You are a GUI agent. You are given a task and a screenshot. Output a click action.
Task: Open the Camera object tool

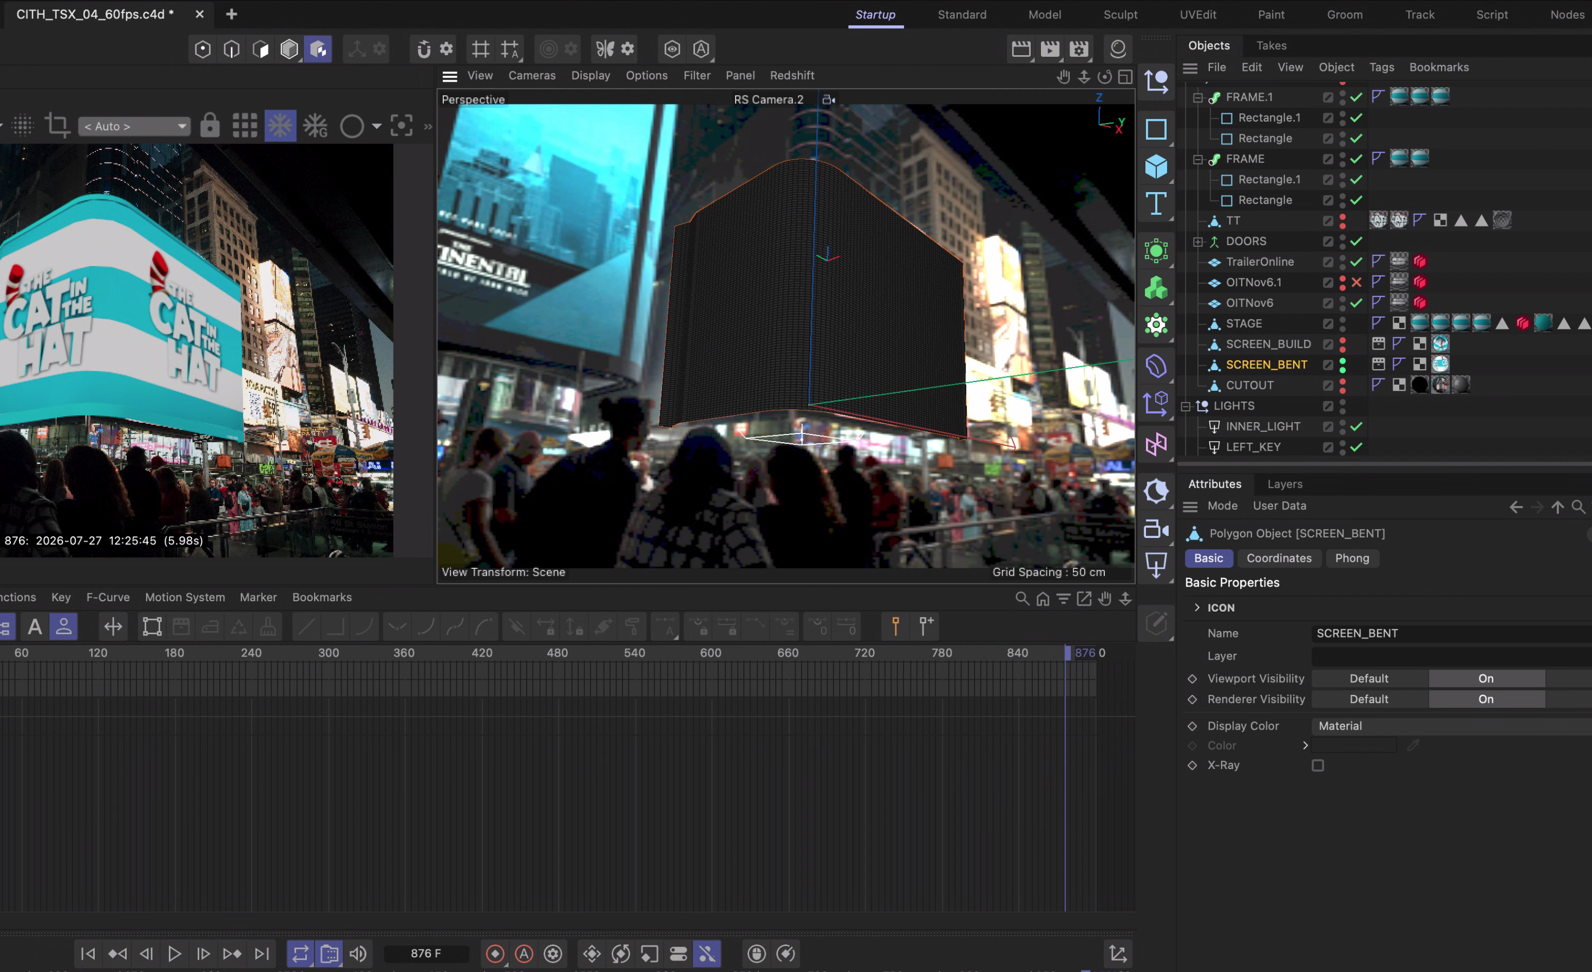tap(1156, 530)
